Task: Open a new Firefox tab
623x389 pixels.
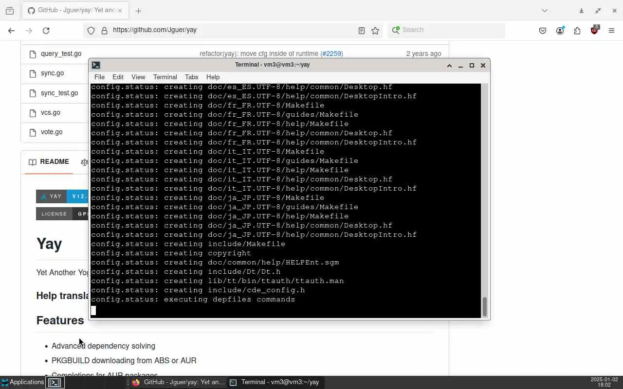Action: point(138,10)
